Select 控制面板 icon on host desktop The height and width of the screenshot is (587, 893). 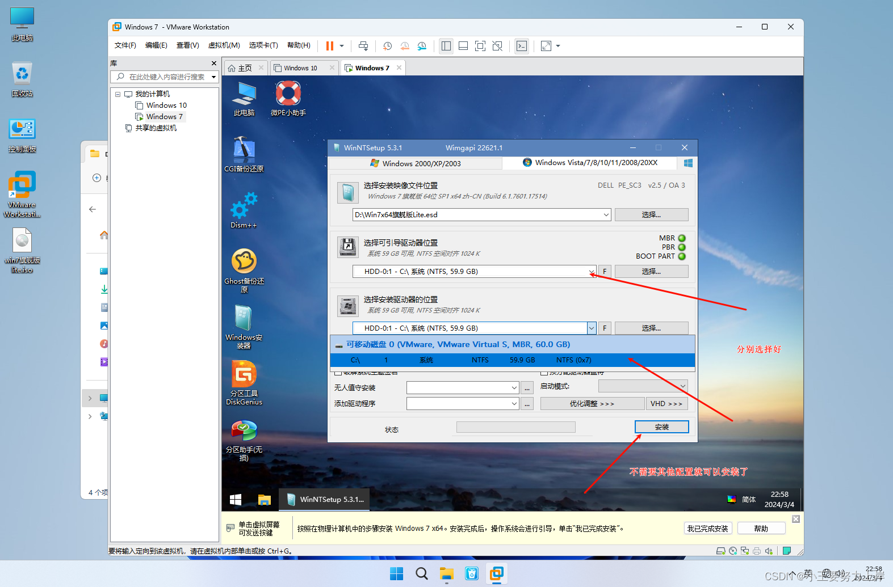point(22,135)
